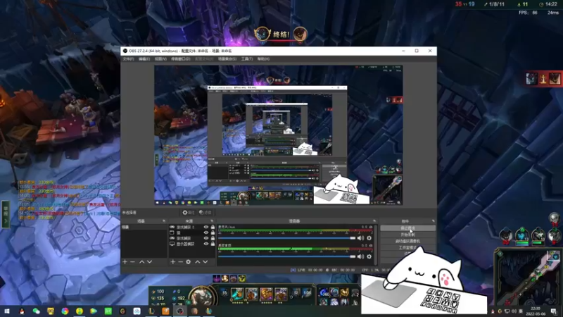Select the scene entry in Scenes list
Viewport: 563px width, 317px height.
144,227
